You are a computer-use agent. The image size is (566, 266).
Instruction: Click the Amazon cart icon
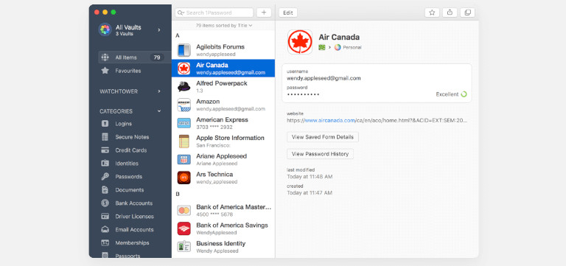tap(184, 105)
